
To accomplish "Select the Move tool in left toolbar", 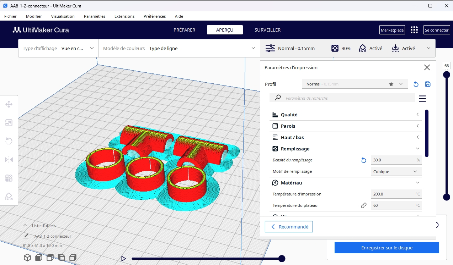I will pyautogui.click(x=9, y=104).
